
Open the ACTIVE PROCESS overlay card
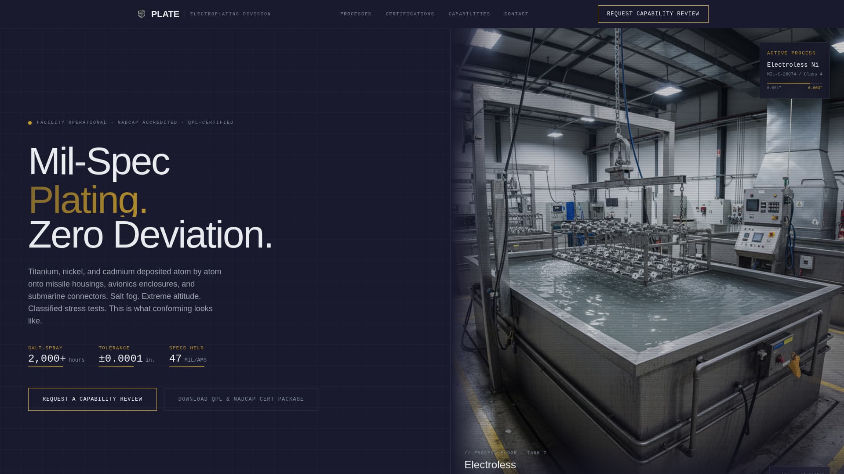click(794, 69)
